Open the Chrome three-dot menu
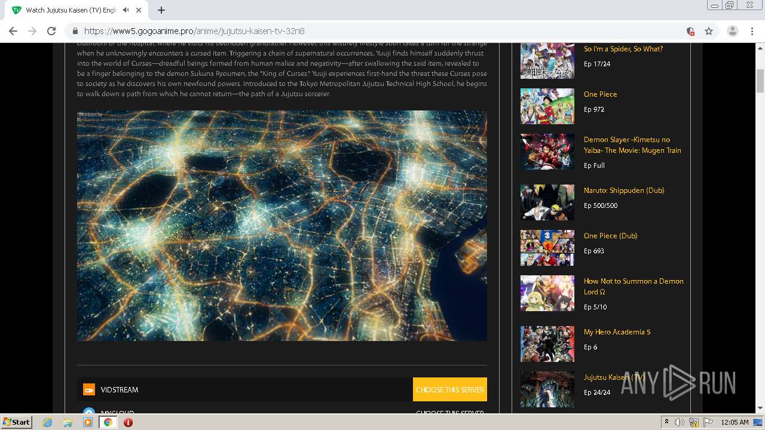Screen dimensions: 765x430 (752, 31)
